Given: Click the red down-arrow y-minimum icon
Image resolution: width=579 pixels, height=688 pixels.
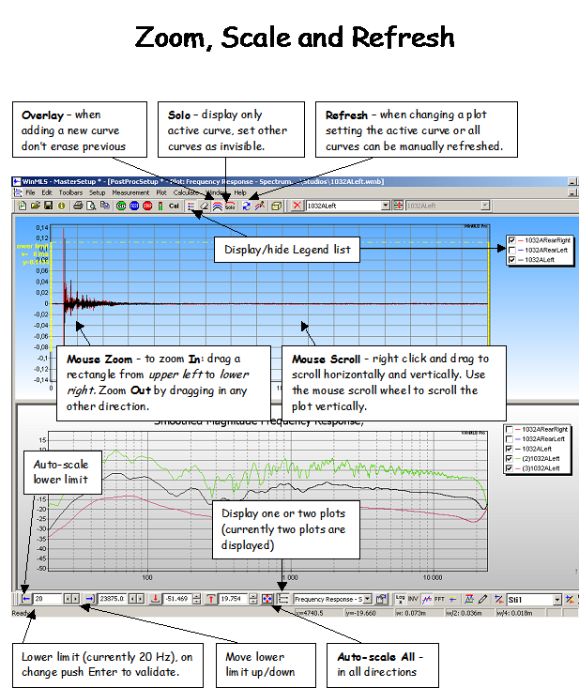Looking at the screenshot, I should pos(155,599).
